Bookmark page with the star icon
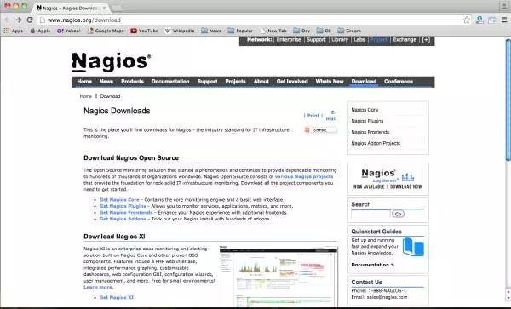Viewport: 511px width, 309px height. click(x=467, y=20)
